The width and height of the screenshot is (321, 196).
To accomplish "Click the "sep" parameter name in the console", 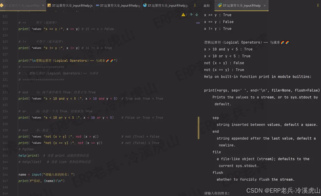I will (215, 118).
